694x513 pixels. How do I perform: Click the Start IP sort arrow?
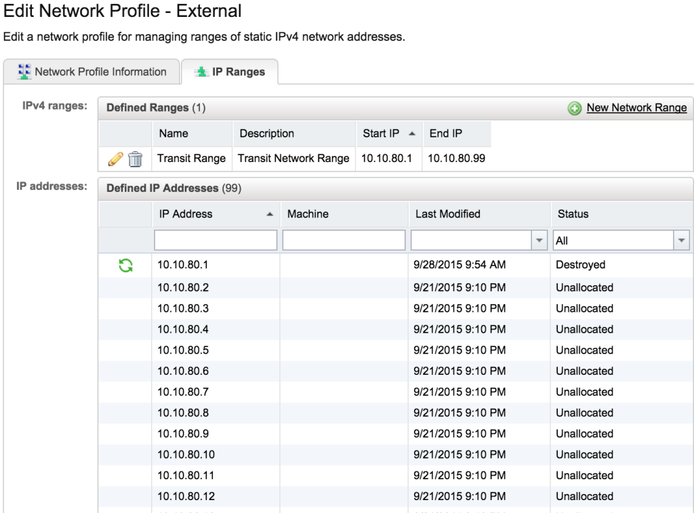pos(410,134)
